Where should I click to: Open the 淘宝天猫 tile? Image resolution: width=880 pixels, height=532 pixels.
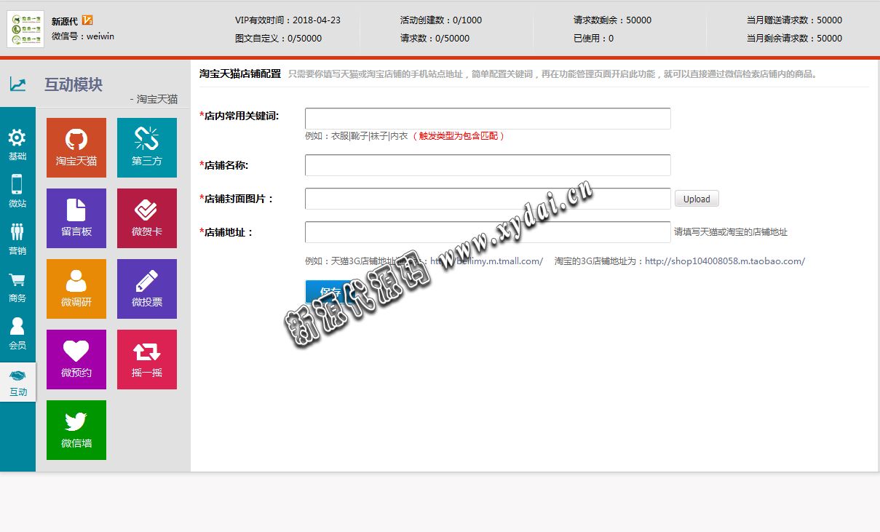click(x=76, y=148)
